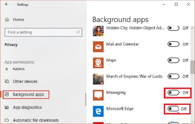Enable Hidden City background app toggle

point(173,28)
